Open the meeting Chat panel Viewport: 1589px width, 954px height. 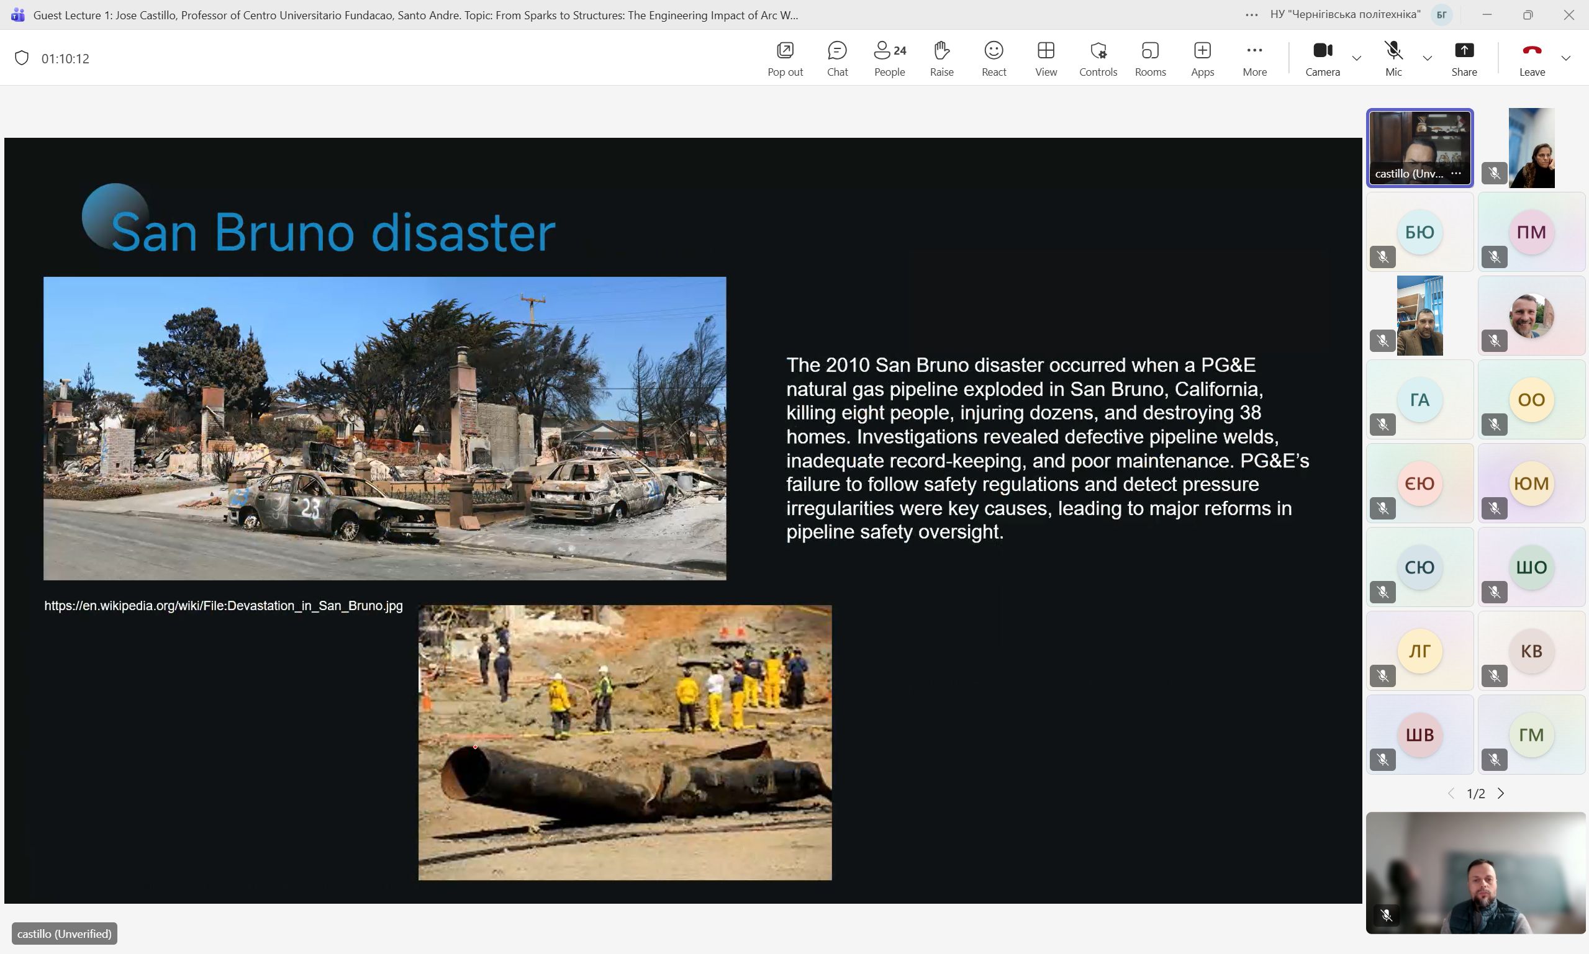(836, 58)
